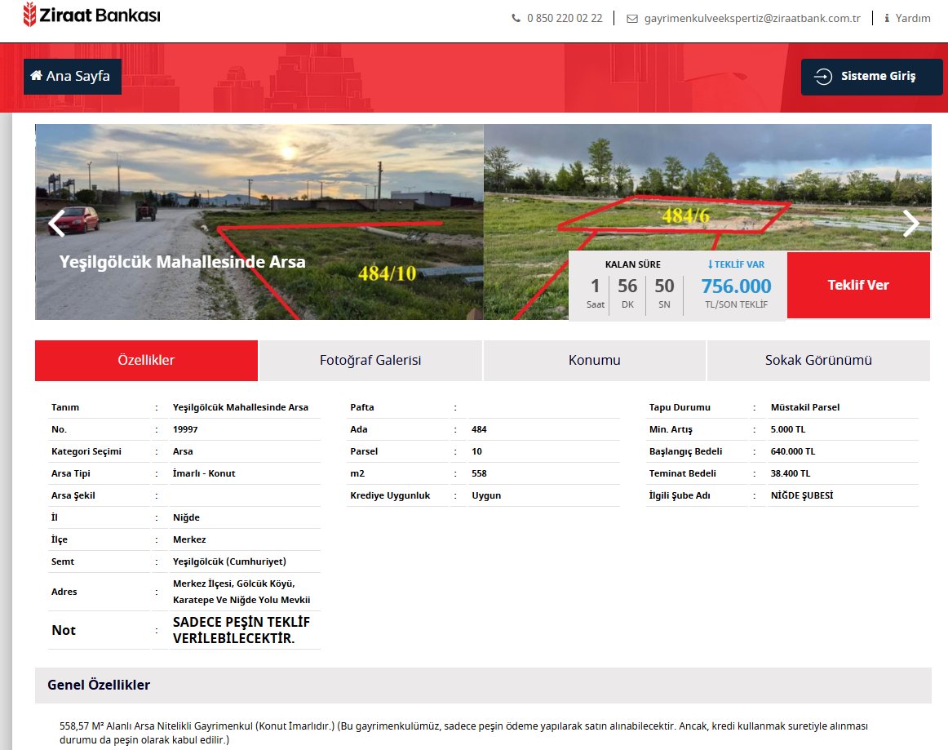Click the Tanım value Yeşilgölcük Mahallesinde Arsa
Image resolution: width=948 pixels, height=750 pixels.
[240, 408]
